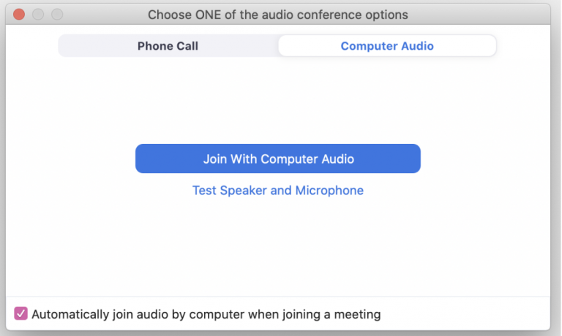Viewport: 562px width, 336px height.
Task: Click the middle gray circle in title bar
Action: (x=38, y=15)
